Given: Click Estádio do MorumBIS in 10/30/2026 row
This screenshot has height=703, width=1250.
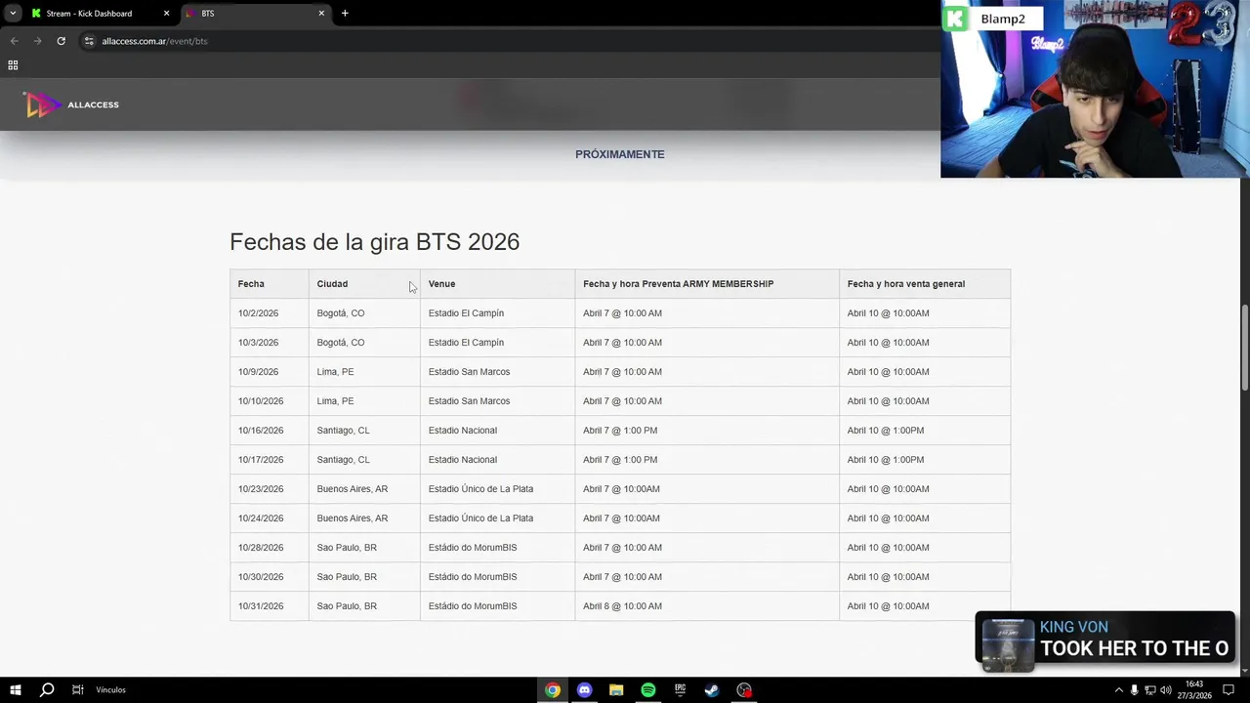Looking at the screenshot, I should [473, 577].
